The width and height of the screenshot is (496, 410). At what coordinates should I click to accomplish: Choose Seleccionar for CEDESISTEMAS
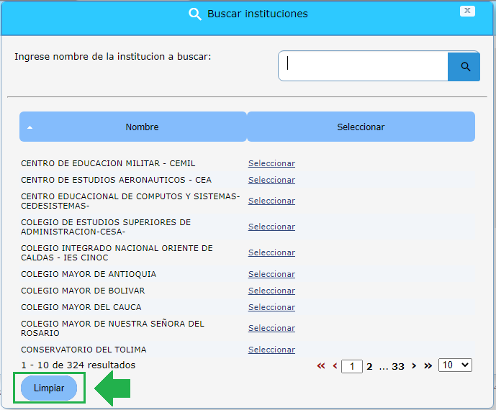[x=271, y=201]
